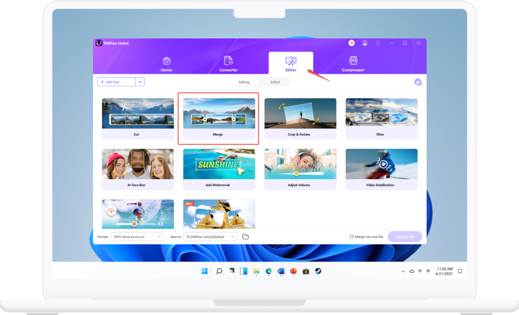This screenshot has width=519, height=315.
Task: Switch to the Edited toggle view
Action: [275, 82]
